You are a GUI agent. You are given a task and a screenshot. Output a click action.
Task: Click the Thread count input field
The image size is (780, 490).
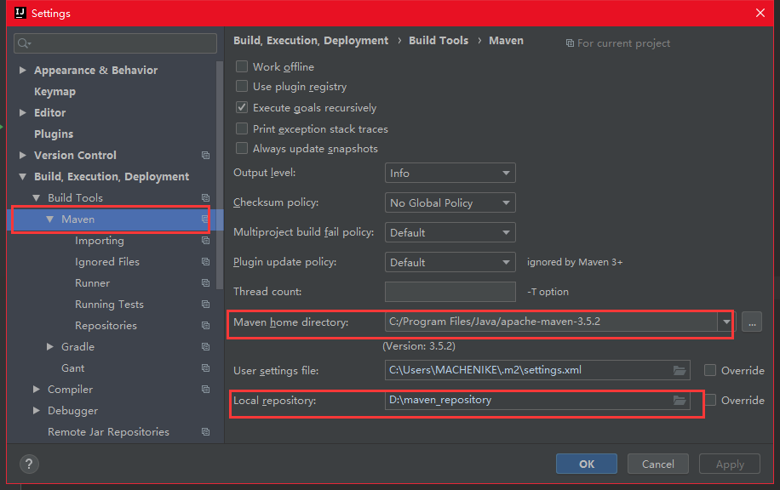tap(450, 292)
